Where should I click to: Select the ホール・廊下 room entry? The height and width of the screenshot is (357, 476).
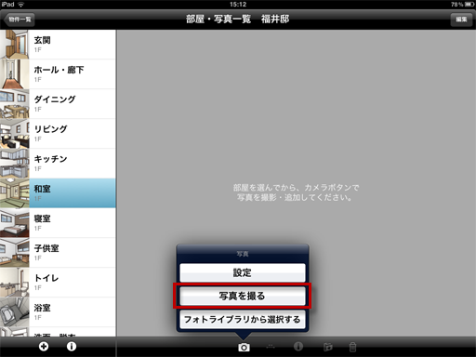click(x=58, y=74)
